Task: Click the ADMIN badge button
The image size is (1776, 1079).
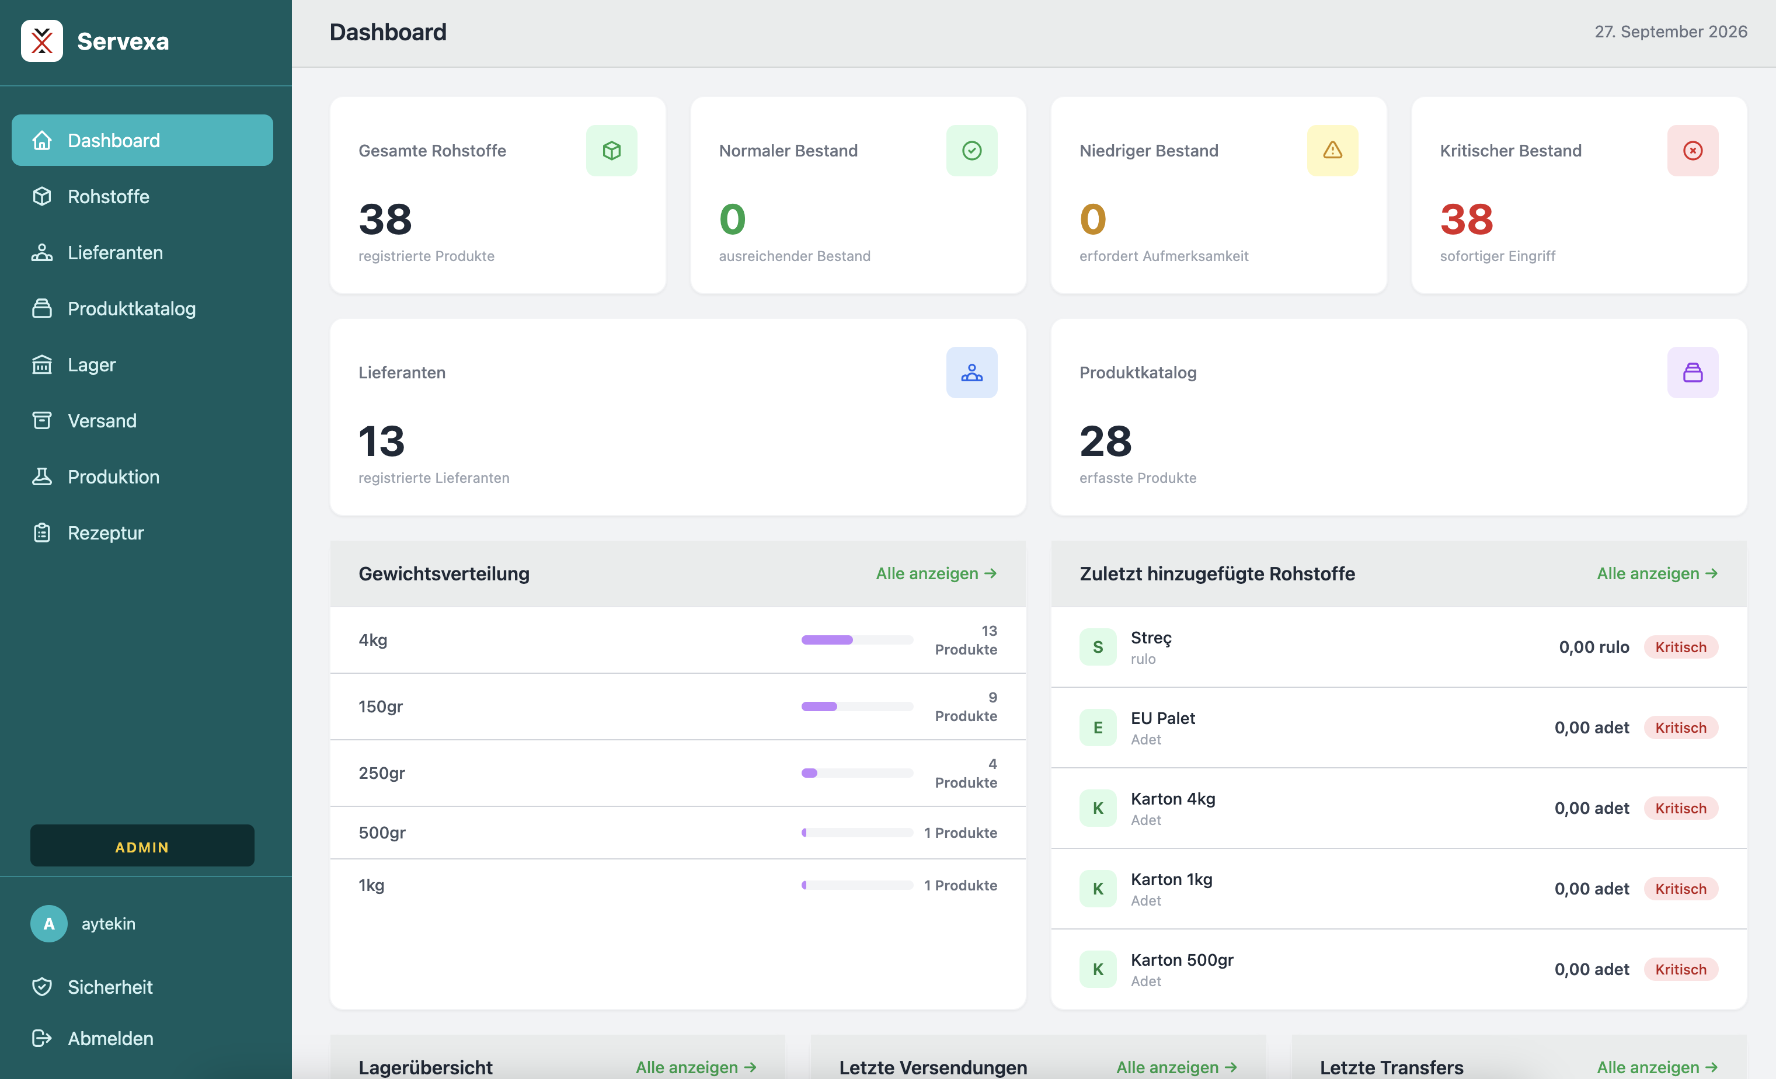Action: point(142,846)
